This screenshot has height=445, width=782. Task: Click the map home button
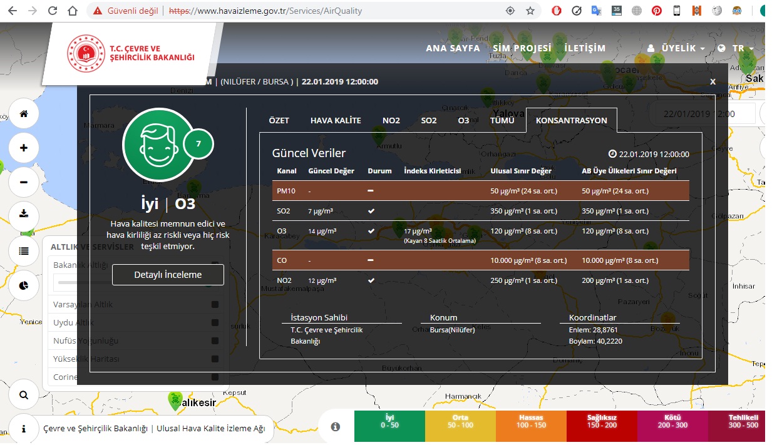click(x=24, y=114)
